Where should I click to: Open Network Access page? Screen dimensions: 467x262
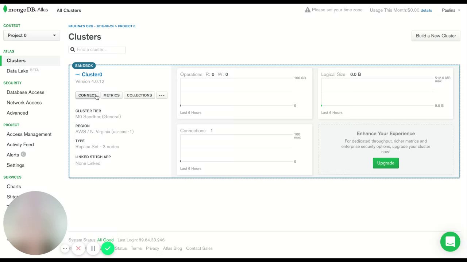pyautogui.click(x=24, y=103)
